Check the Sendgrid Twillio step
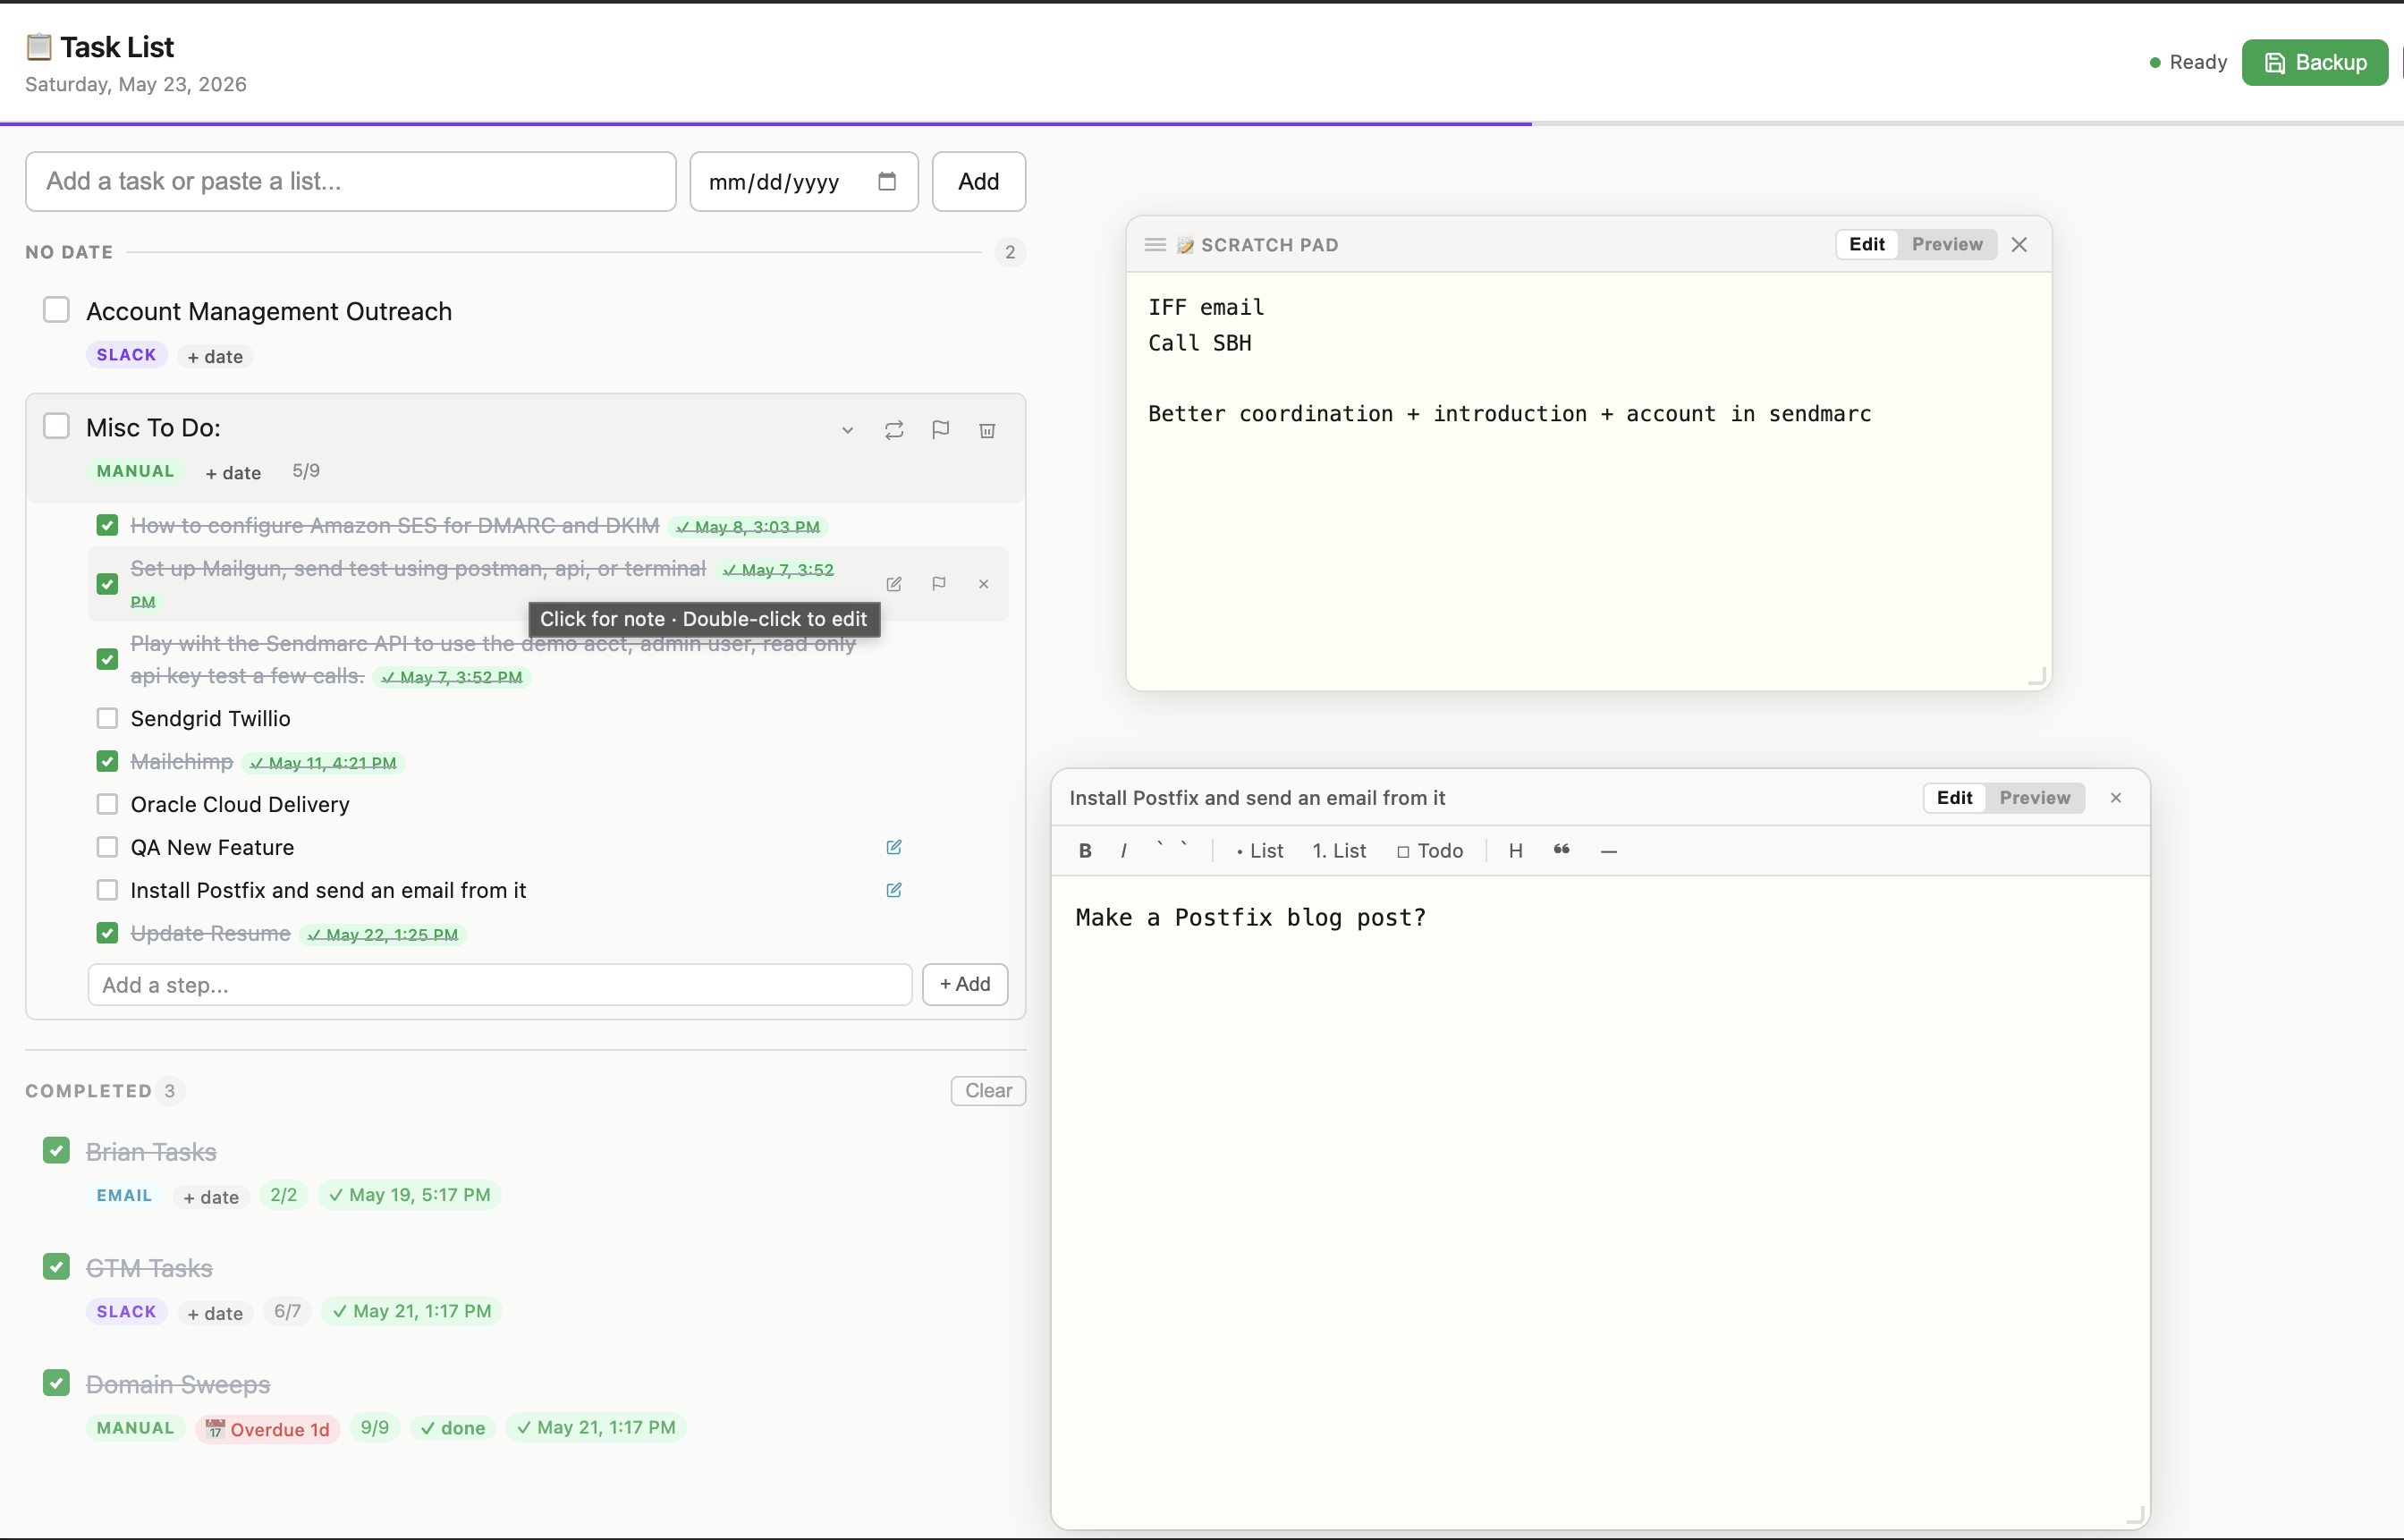The height and width of the screenshot is (1540, 2404). [107, 719]
